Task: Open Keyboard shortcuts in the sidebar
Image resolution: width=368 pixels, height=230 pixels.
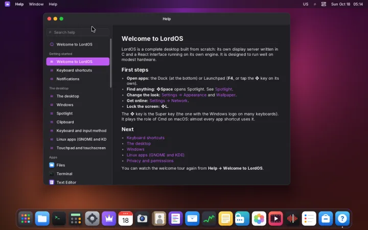Action: coord(78,70)
